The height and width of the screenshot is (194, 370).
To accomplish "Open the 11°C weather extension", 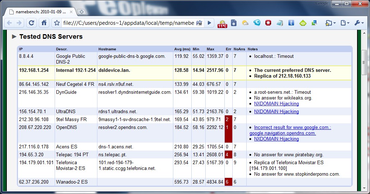I will click(x=222, y=24).
